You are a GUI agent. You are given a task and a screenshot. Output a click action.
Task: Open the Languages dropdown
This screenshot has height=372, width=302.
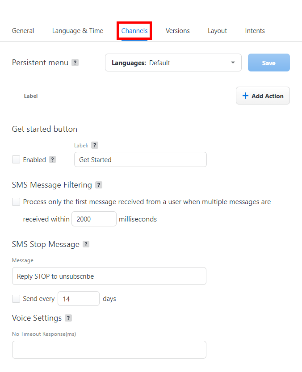pyautogui.click(x=173, y=63)
